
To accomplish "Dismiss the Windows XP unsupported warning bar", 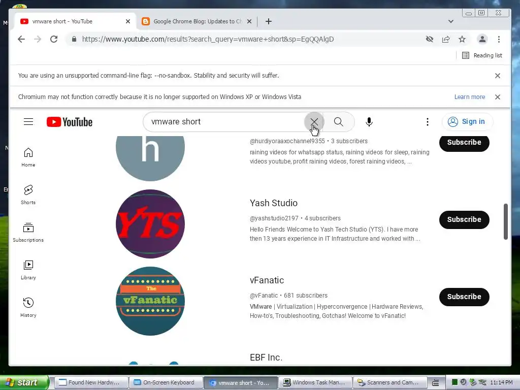I will click(x=498, y=97).
